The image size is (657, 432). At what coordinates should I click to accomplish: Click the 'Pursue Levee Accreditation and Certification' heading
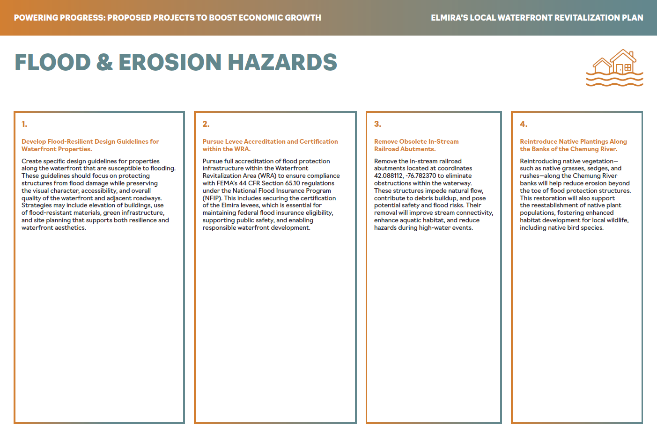[x=270, y=145]
